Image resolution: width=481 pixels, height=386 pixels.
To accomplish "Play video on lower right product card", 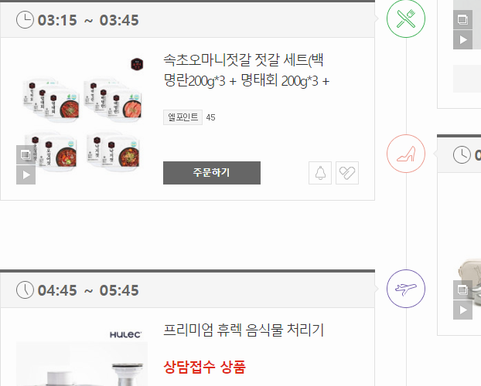I will point(462,310).
